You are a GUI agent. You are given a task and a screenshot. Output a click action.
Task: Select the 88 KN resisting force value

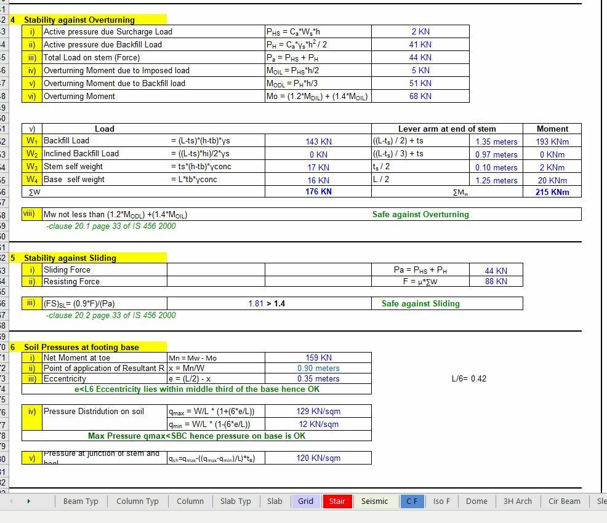(496, 281)
